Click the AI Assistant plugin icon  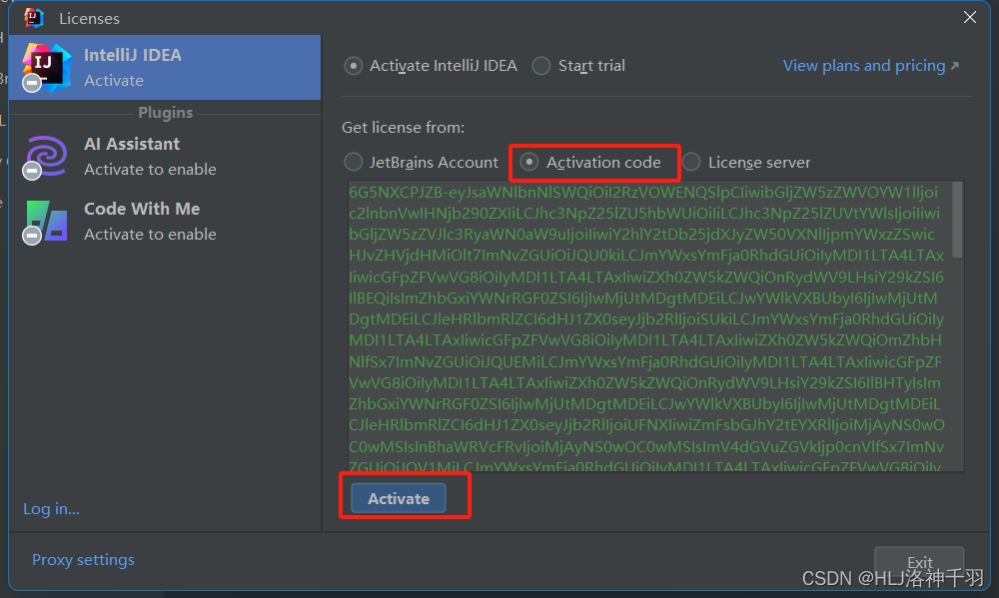(46, 156)
